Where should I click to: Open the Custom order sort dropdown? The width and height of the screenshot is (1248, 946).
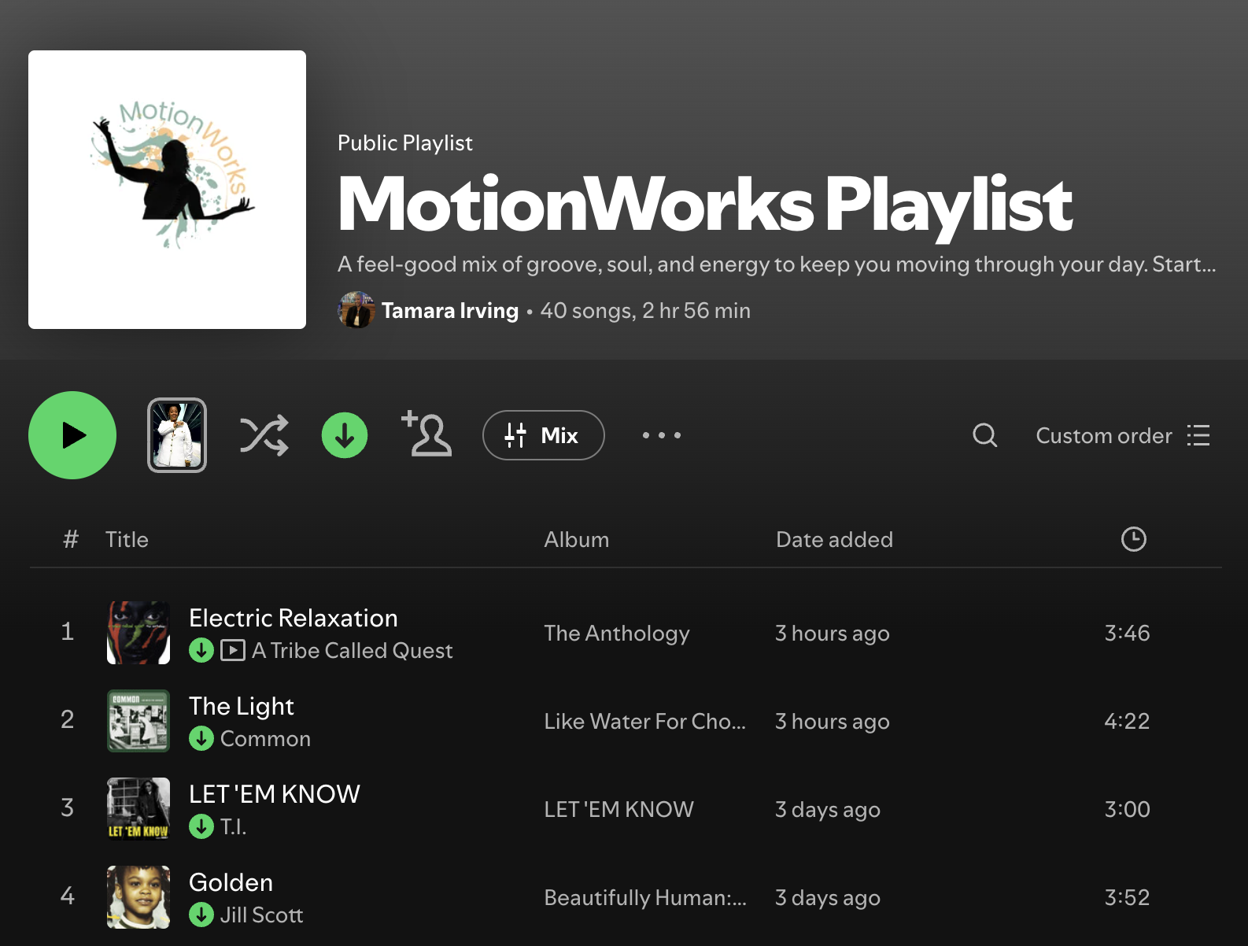[1122, 435]
